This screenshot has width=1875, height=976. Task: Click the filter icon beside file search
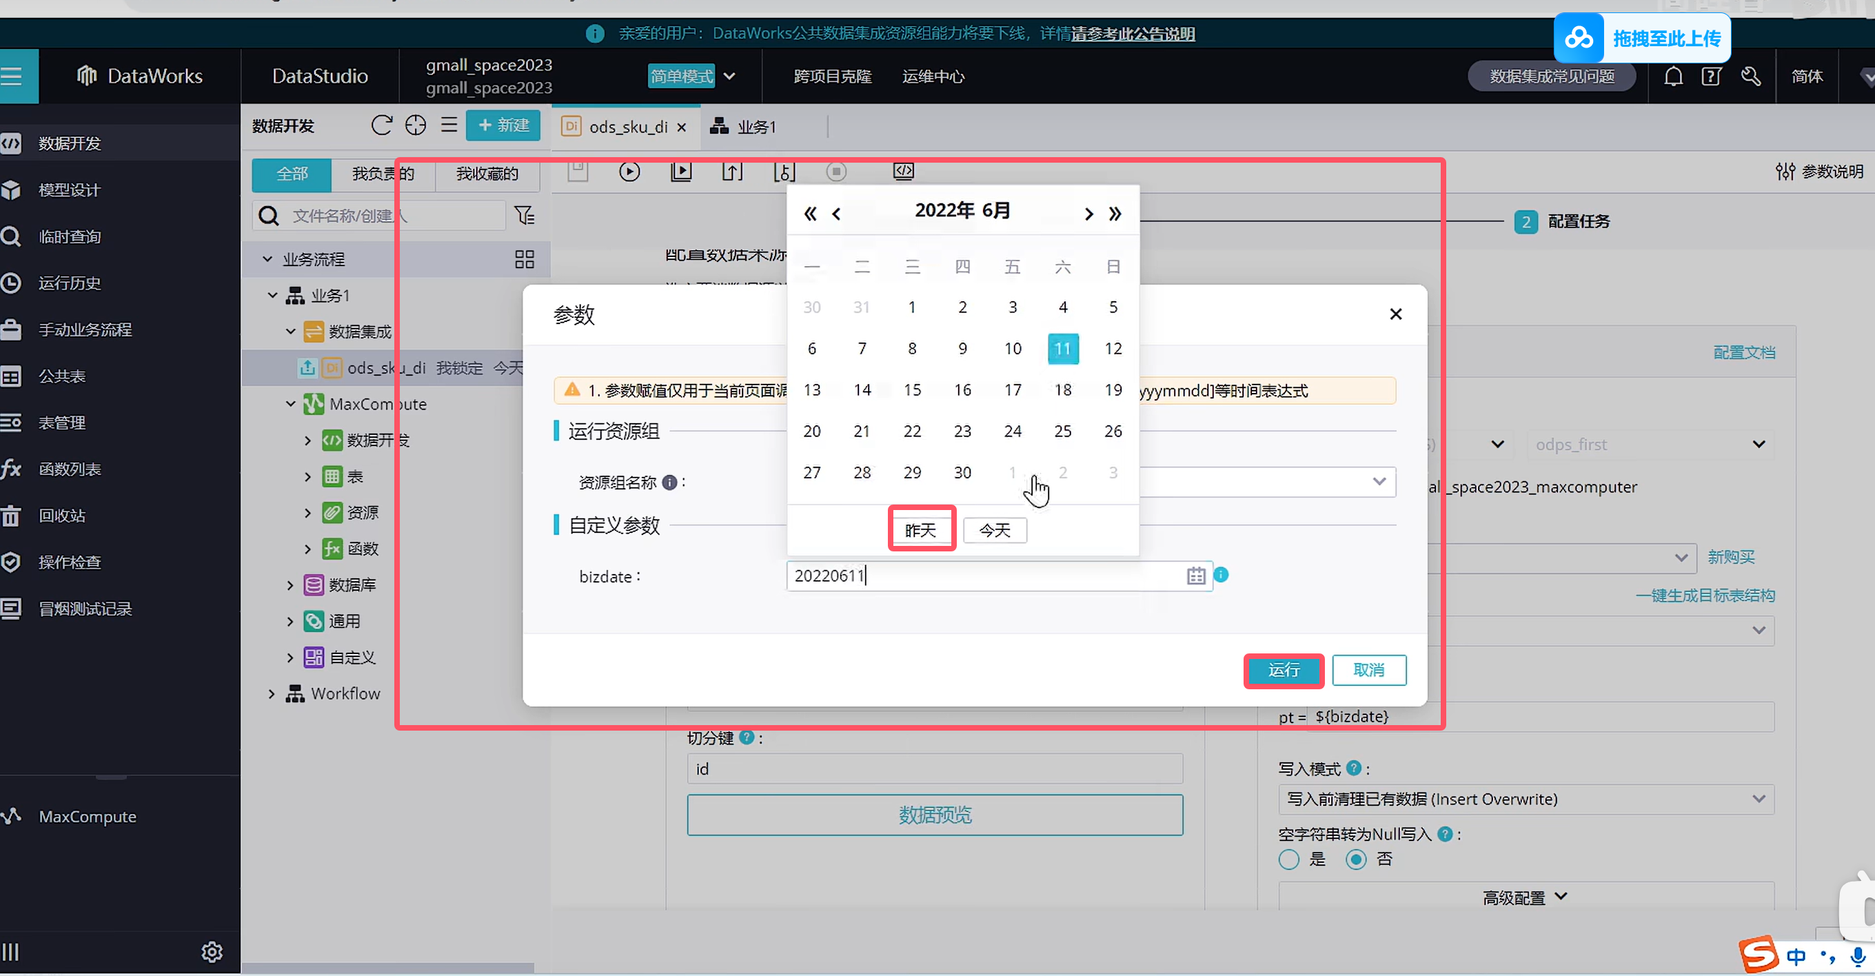(x=524, y=216)
